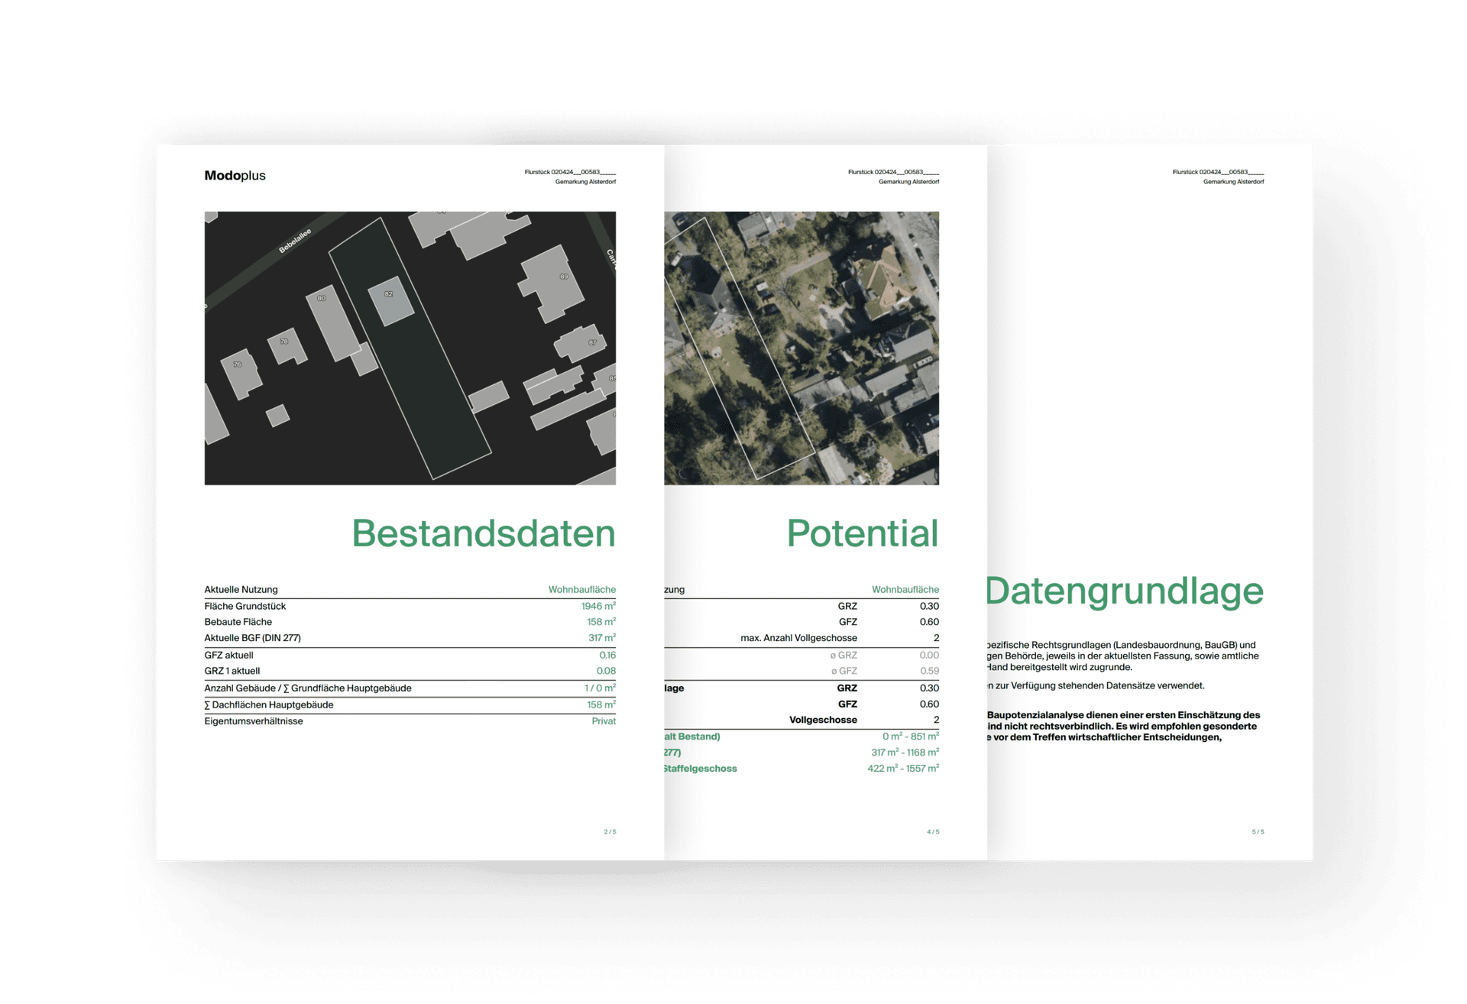Click the Eigentumsverhältnisse Privat value
The width and height of the screenshot is (1467, 1004).
pos(603,721)
